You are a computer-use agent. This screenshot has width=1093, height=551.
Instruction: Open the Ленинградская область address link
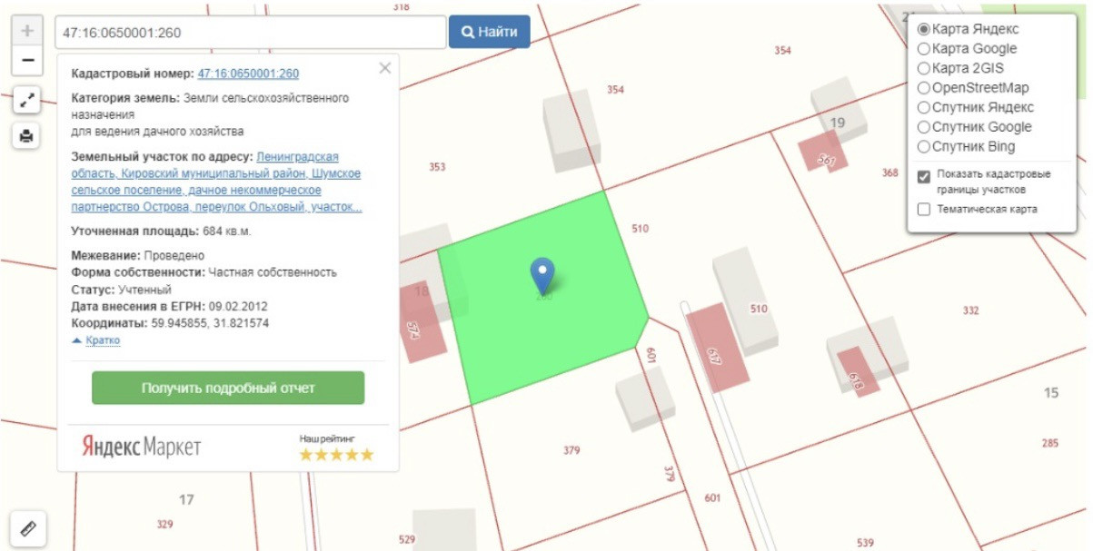[216, 182]
